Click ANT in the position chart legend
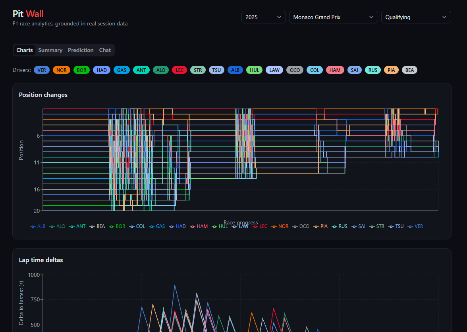The height and width of the screenshot is (332, 467). click(x=77, y=226)
